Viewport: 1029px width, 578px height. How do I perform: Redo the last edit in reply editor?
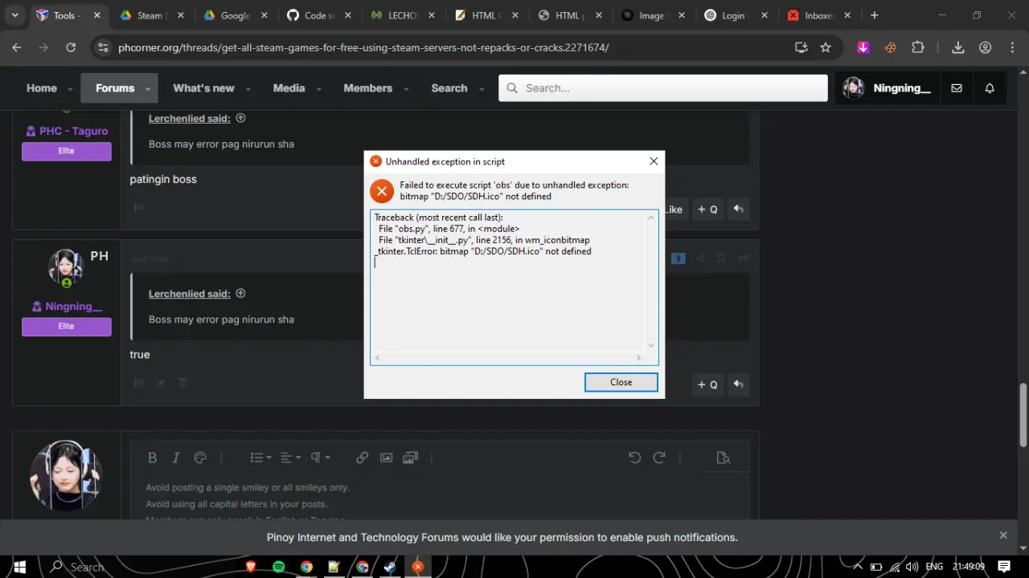(658, 458)
